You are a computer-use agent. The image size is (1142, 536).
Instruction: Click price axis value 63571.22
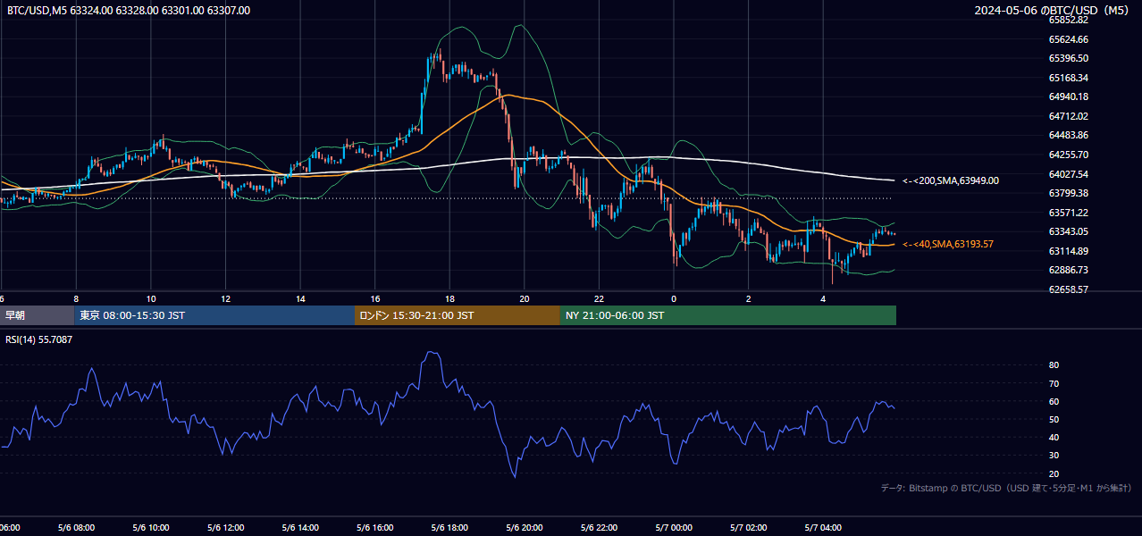pos(1068,213)
